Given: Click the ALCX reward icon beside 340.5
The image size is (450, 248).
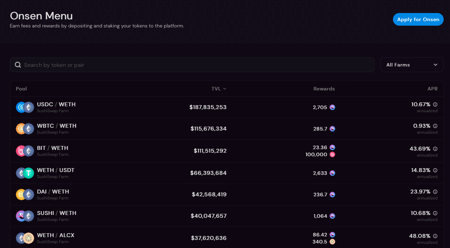Looking at the screenshot, I should (x=332, y=242).
